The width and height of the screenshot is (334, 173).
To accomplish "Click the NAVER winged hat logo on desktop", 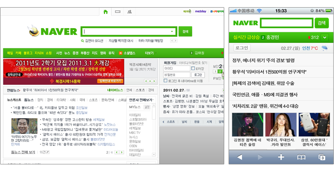I will pos(33,31).
